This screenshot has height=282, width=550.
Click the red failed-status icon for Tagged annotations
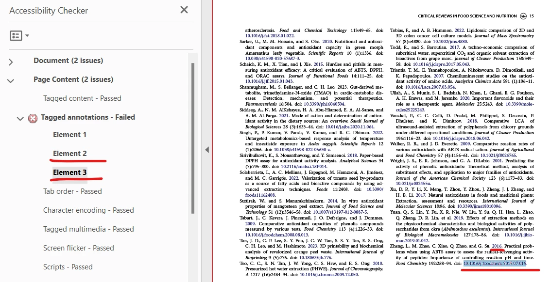[x=33, y=119]
